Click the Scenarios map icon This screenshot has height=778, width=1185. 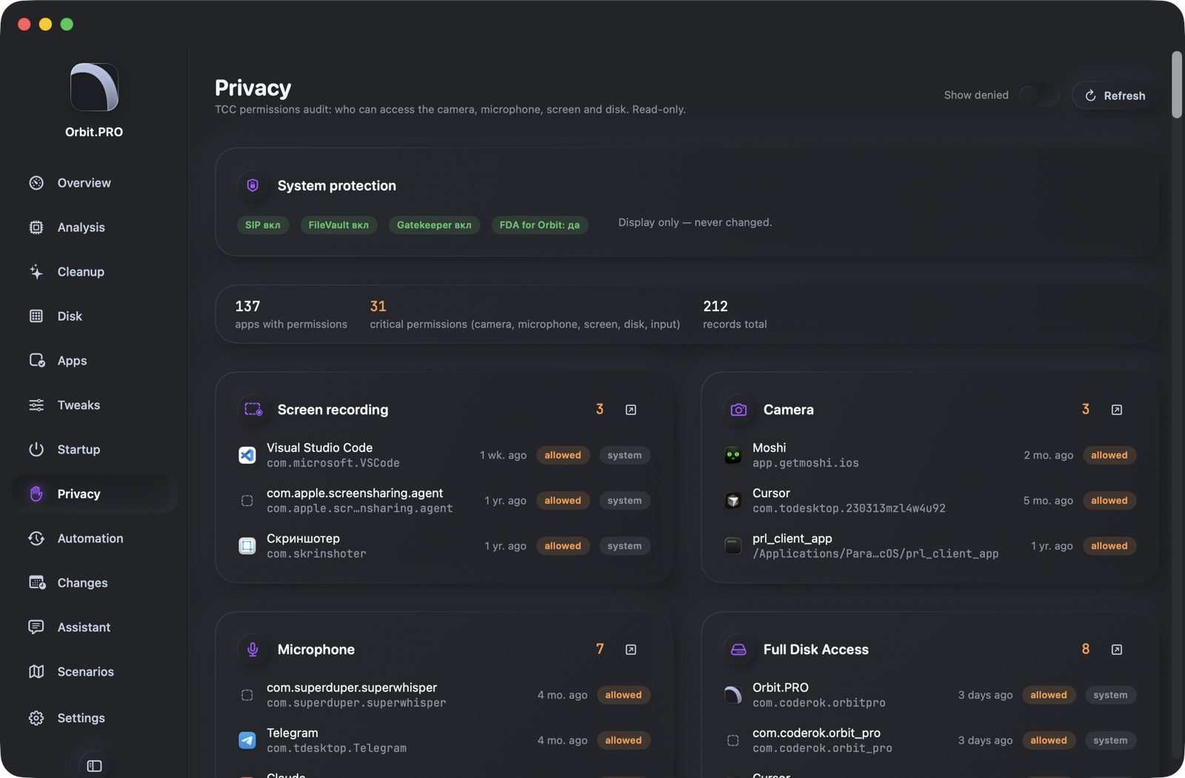pyautogui.click(x=36, y=672)
